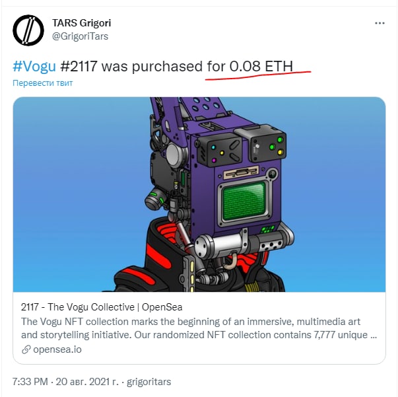Click the grigoritars source app label
The width and height of the screenshot is (398, 397).
point(149,382)
